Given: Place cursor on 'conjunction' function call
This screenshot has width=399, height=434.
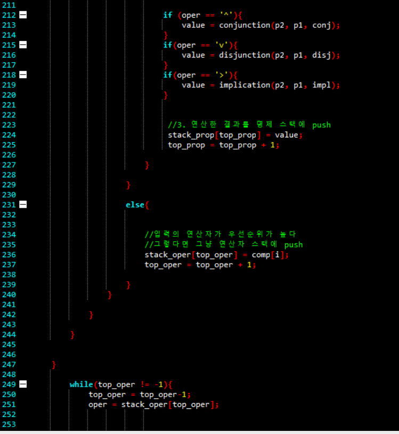Looking at the screenshot, I should click(x=245, y=26).
